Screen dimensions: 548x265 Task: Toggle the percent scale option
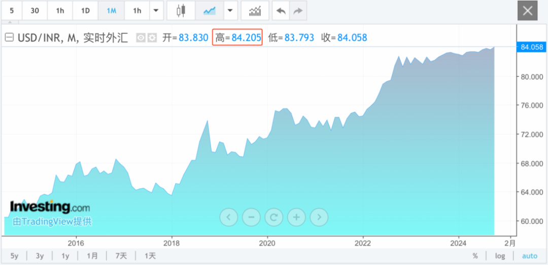pos(475,256)
